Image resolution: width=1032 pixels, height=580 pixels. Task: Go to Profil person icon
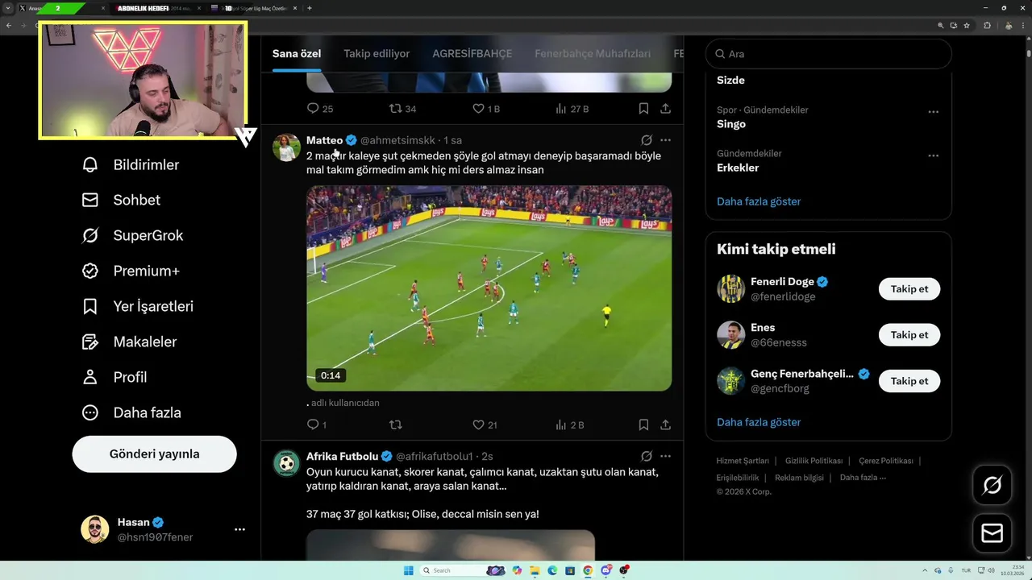pyautogui.click(x=90, y=378)
